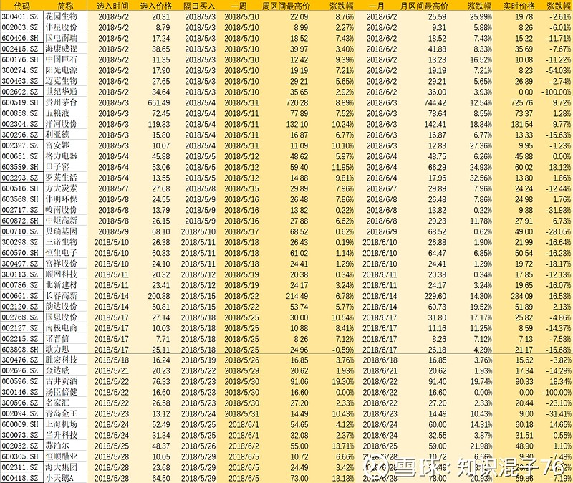Click stock code cell 002215.SZ
The width and height of the screenshot is (573, 483).
(x=21, y=338)
